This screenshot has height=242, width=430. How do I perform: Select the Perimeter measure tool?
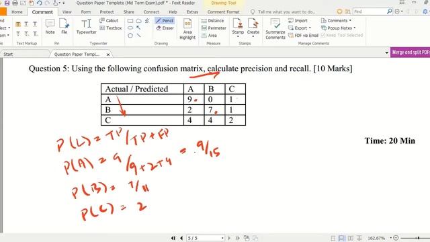coord(214,28)
